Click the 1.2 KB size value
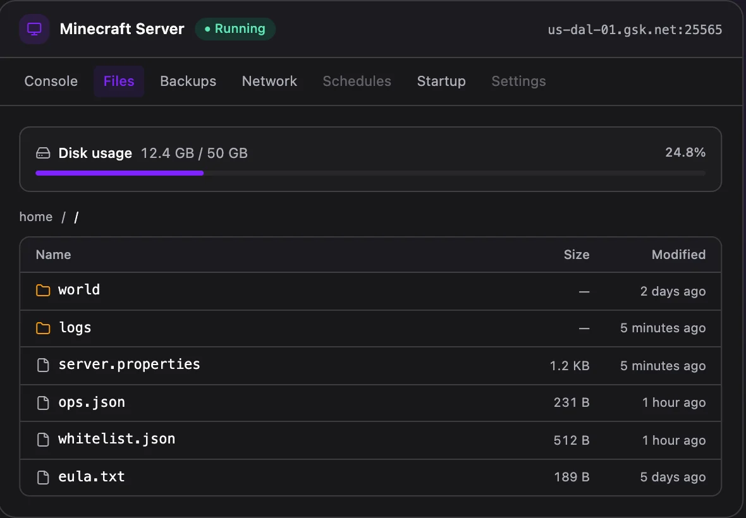The width and height of the screenshot is (746, 518). tap(570, 366)
